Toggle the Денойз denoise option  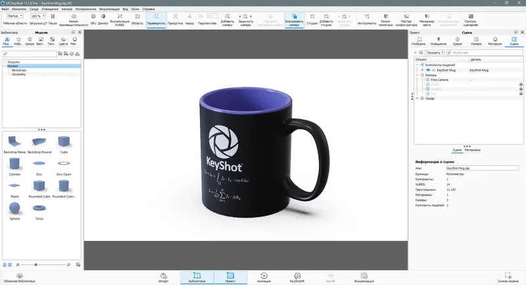coord(103,20)
